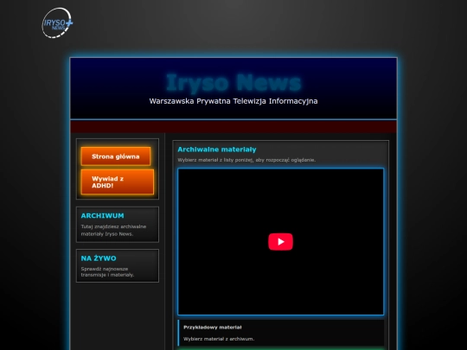
Task: Play the YouTube video in the player
Action: [280, 242]
